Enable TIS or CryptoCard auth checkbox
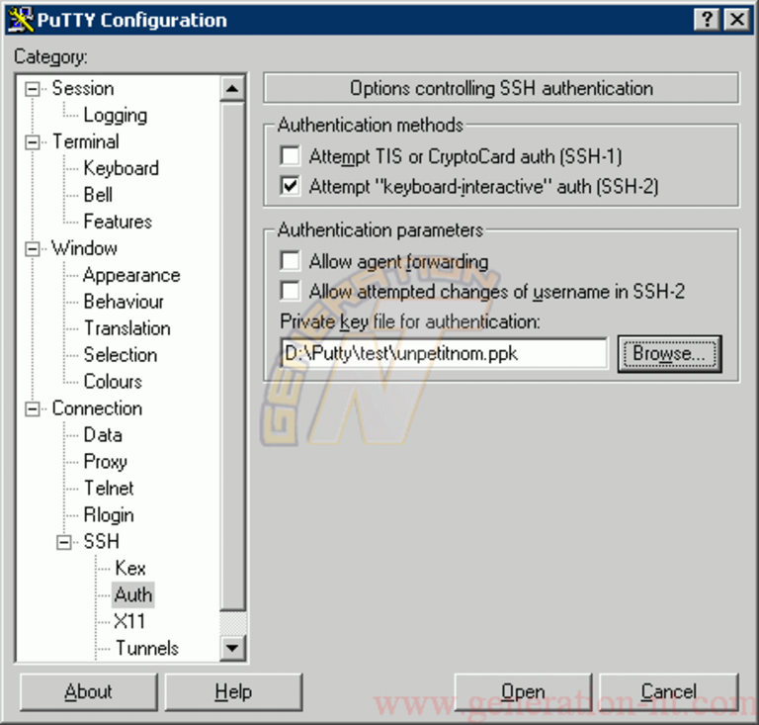This screenshot has width=759, height=725. point(290,156)
